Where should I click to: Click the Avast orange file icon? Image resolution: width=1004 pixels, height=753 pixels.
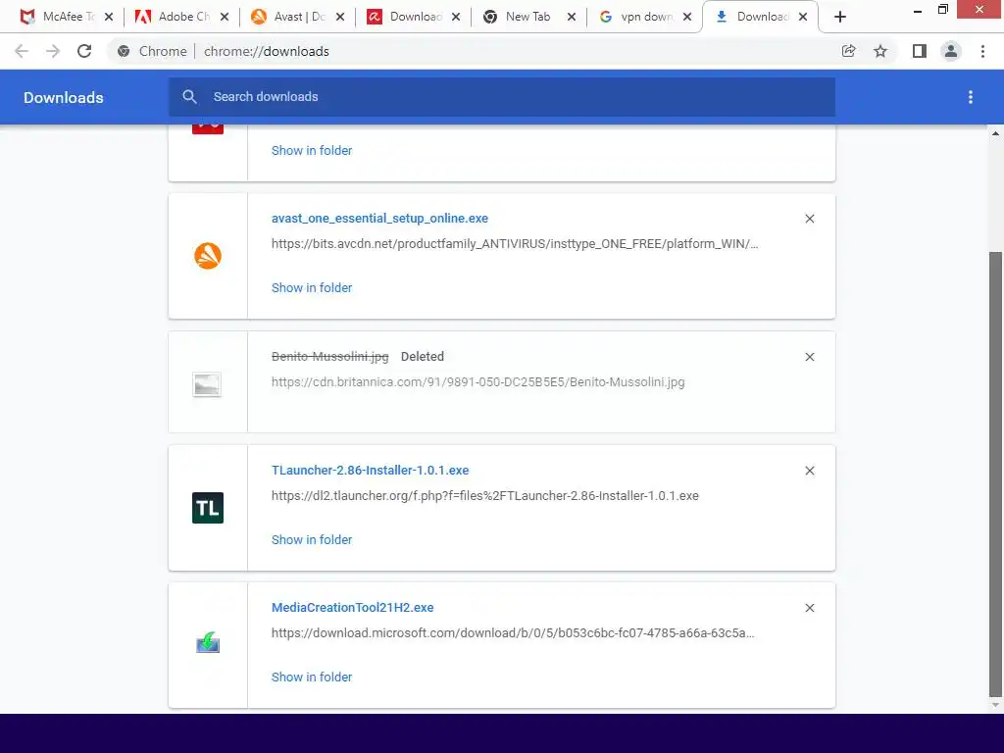208,256
